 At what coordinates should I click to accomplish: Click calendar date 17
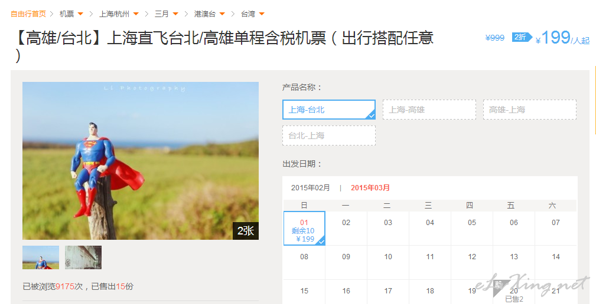388,292
